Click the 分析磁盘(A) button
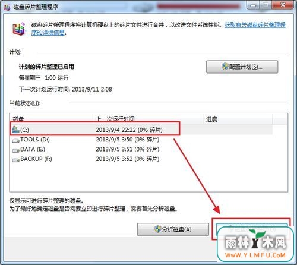 tap(173, 229)
